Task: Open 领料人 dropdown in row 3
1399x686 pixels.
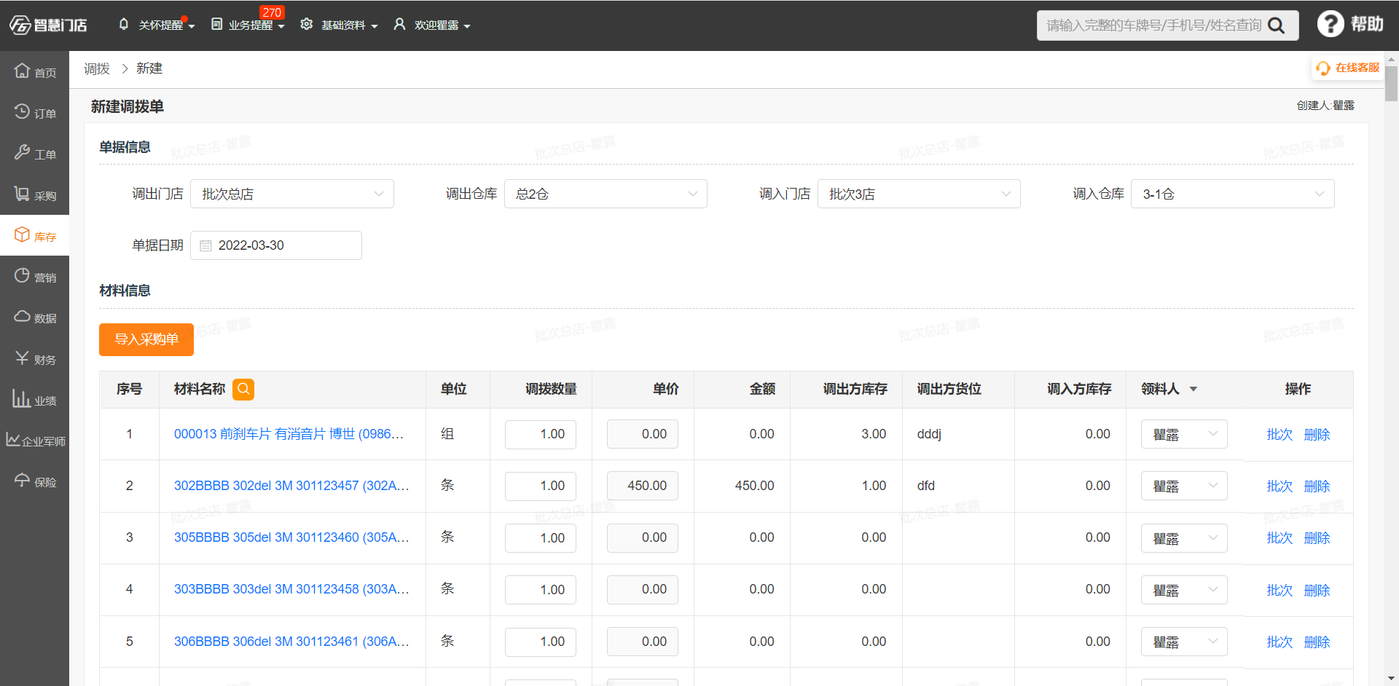Action: pyautogui.click(x=1184, y=538)
